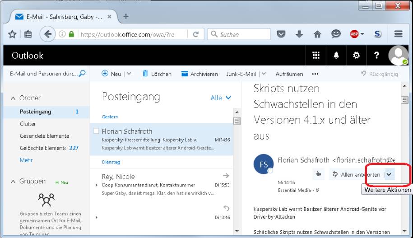Open a new browser tab with plus
The height and width of the screenshot is (238, 413).
126,16
